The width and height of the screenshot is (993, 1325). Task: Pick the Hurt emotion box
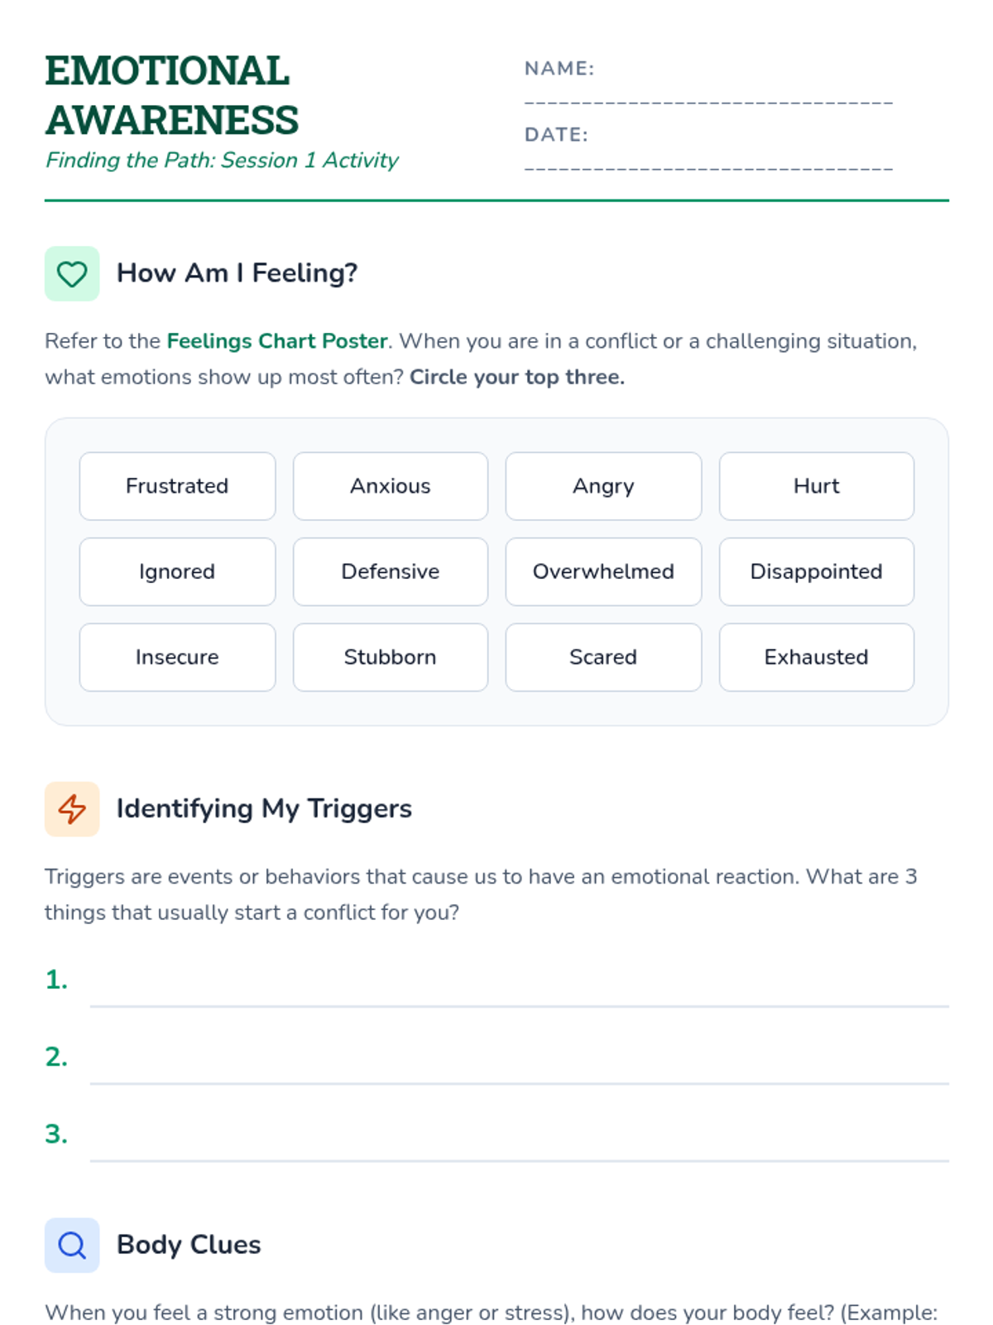[x=817, y=486]
